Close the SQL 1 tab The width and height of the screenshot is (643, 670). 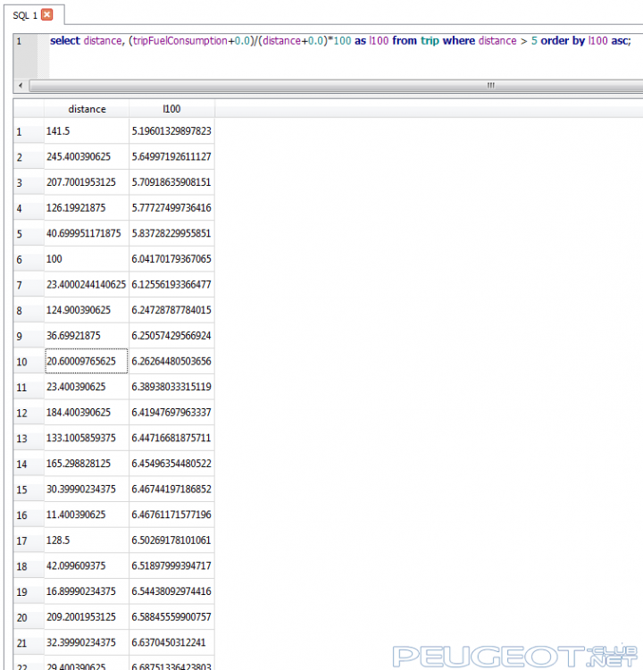[x=47, y=15]
